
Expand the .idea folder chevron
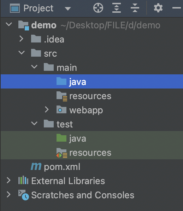coord(21,39)
